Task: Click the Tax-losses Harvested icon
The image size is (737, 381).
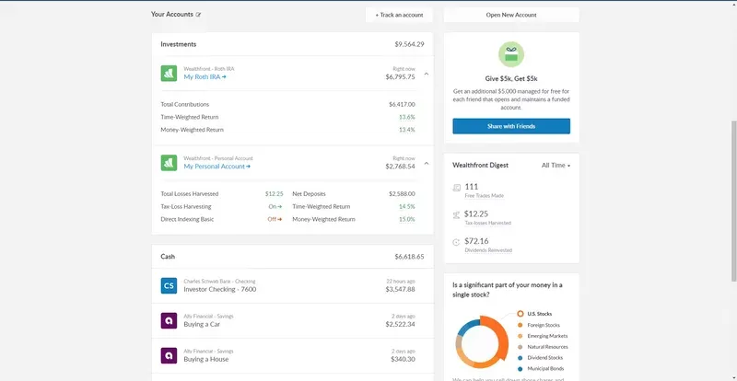Action: coord(456,215)
